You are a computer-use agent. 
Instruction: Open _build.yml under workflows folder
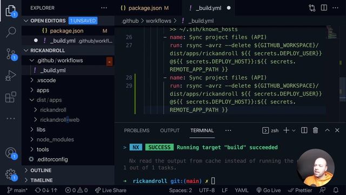68,70
